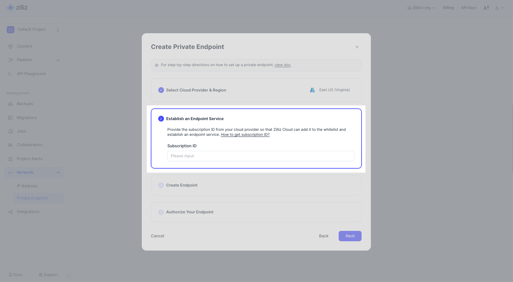Collapse the sidebar with the arrow icon

[68, 276]
